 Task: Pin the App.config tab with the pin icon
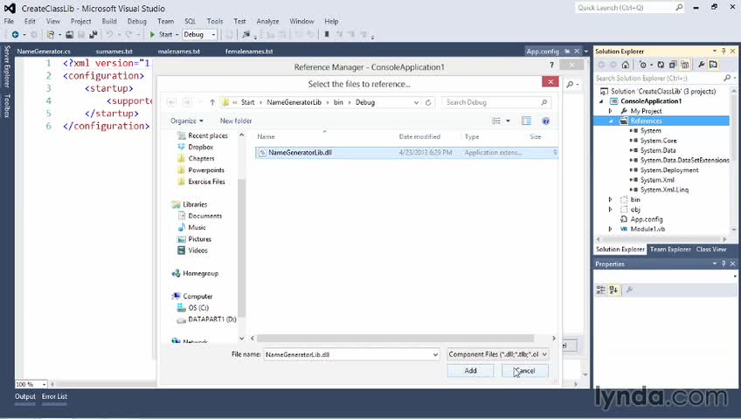pos(567,52)
